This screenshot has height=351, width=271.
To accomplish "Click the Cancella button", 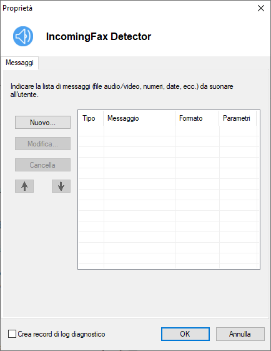I will (42, 165).
